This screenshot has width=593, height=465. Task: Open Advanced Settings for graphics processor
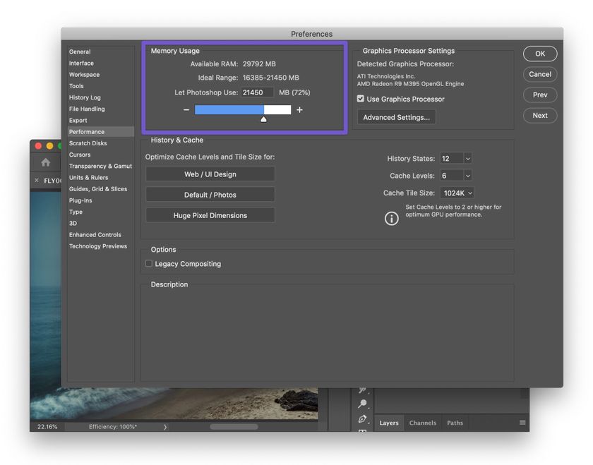coord(396,117)
